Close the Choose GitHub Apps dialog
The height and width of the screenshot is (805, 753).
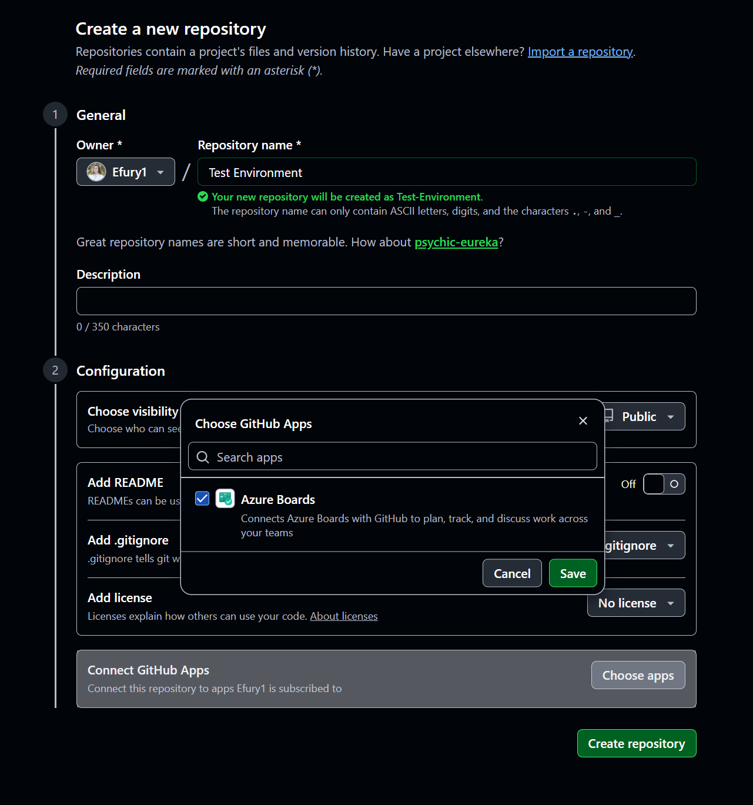click(583, 421)
